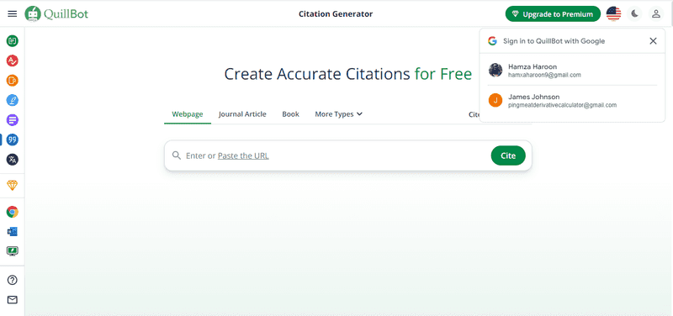This screenshot has height=316, width=673.
Task: Click the Citation Generator page title
Action: 336,13
